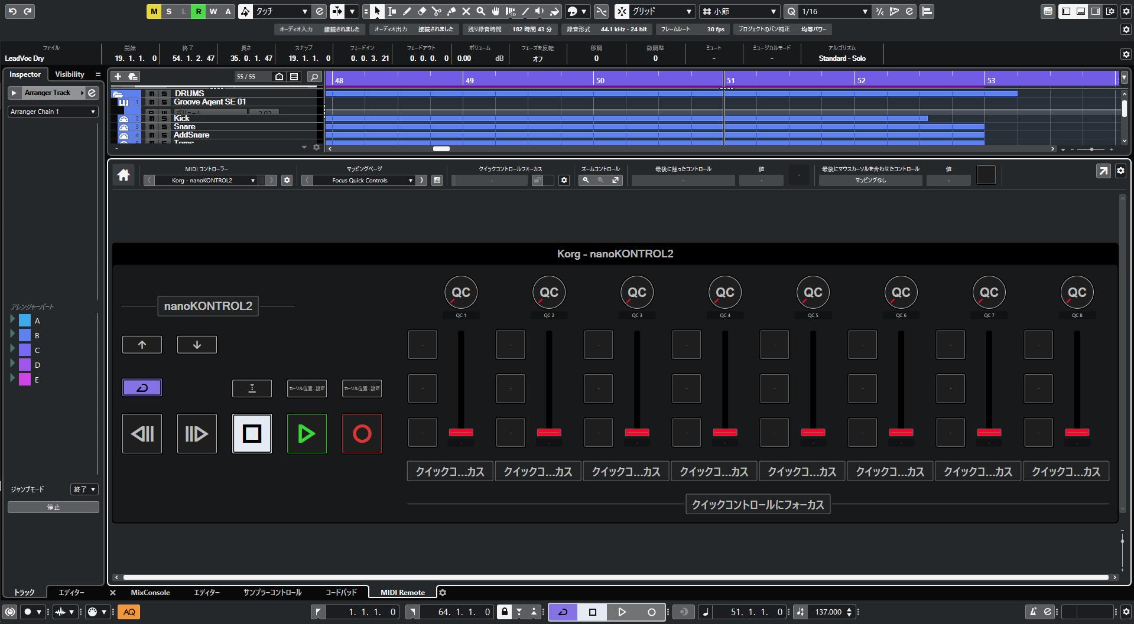
Task: Click the nanoKONTROL2 track up arrow button
Action: (x=142, y=345)
